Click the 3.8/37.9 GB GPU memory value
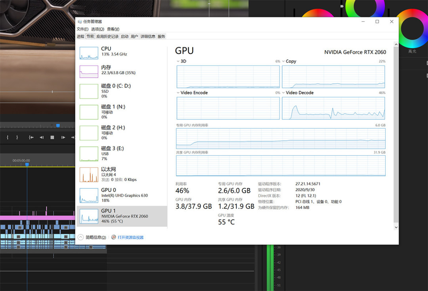428x291 pixels. tap(193, 206)
